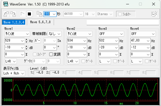The image size is (161, 106).
Task: Switch to the Wave 1,2,3,4 tab
Action: click(14, 22)
